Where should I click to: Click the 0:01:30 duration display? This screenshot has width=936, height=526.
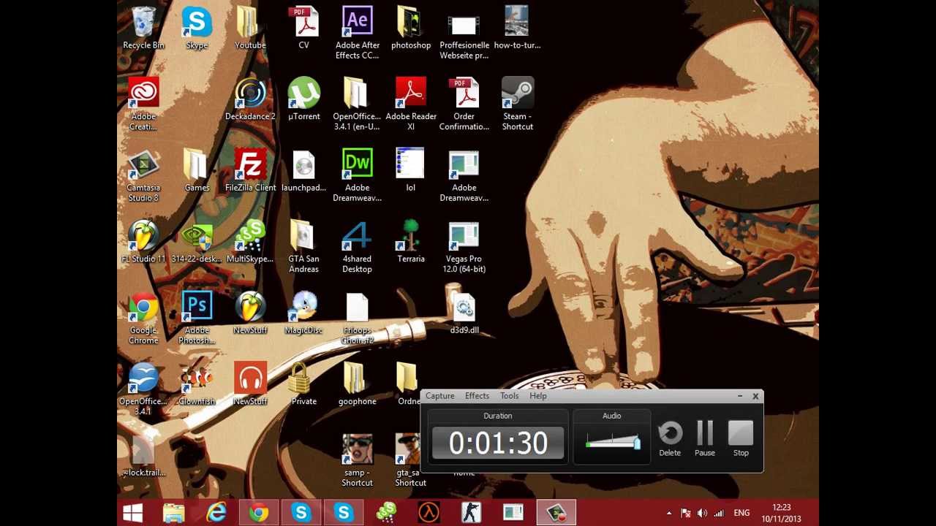[498, 443]
